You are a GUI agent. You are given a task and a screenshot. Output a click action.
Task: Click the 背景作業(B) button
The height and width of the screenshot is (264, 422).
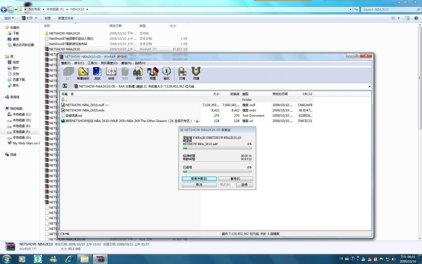(199, 179)
